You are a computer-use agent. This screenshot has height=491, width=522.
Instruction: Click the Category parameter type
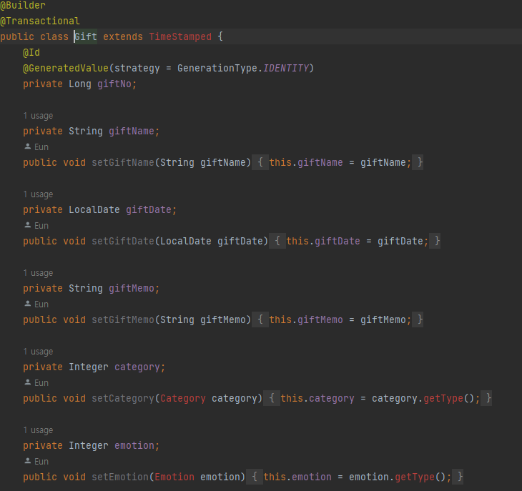tap(183, 398)
